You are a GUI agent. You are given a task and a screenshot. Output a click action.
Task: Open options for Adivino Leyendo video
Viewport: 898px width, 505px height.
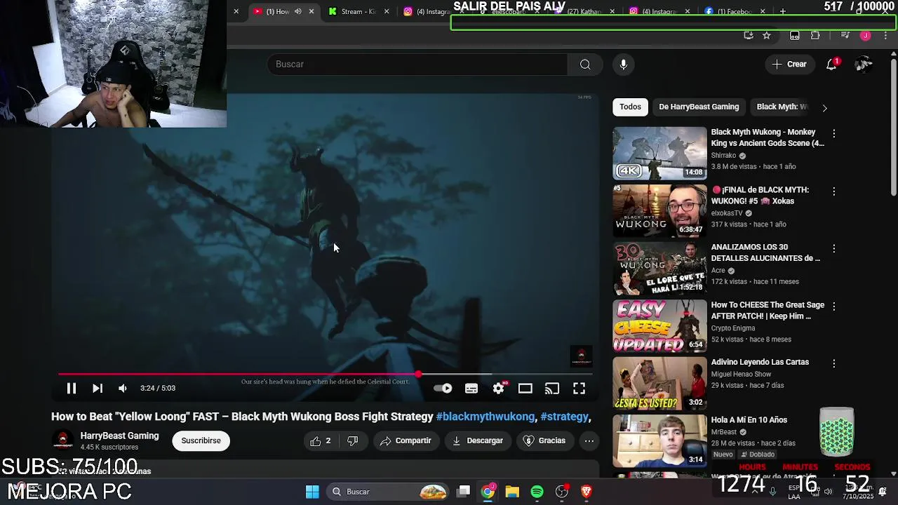[x=833, y=363]
